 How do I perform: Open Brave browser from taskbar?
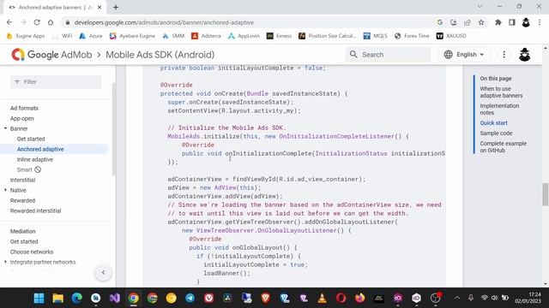tap(265, 298)
